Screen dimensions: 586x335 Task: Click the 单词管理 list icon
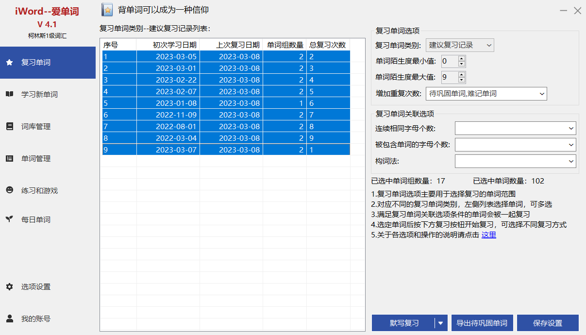(9, 158)
